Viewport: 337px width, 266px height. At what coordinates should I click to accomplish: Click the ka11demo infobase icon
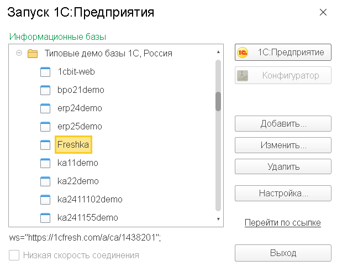click(x=45, y=163)
